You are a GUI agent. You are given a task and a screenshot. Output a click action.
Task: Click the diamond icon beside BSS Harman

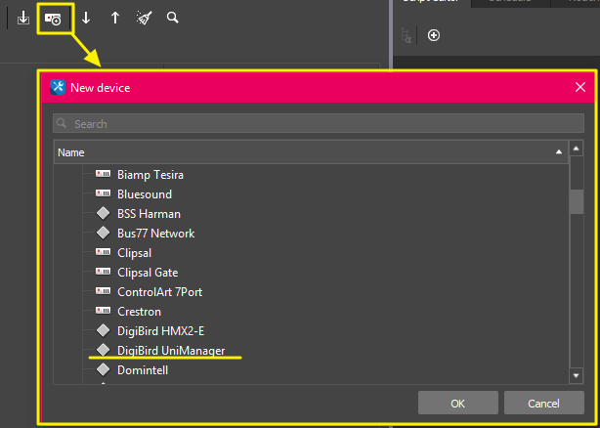(x=103, y=213)
